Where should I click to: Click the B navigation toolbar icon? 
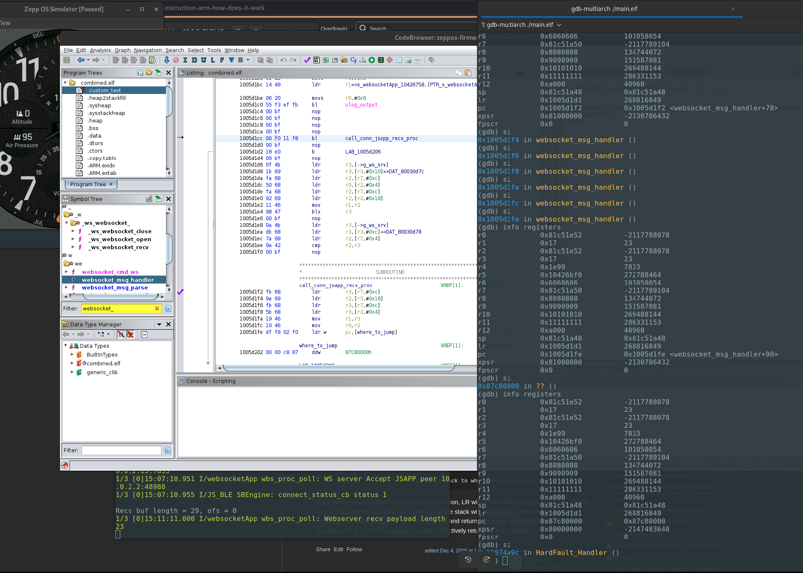click(241, 60)
